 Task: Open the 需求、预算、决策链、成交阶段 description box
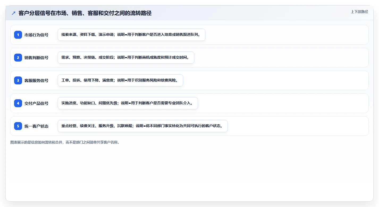click(x=126, y=58)
